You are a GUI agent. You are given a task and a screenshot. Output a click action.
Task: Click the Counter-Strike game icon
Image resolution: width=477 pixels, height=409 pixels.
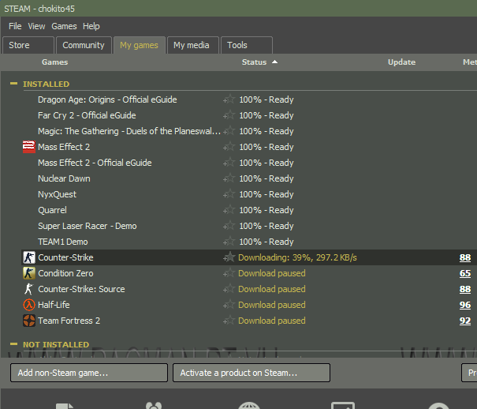pos(29,257)
